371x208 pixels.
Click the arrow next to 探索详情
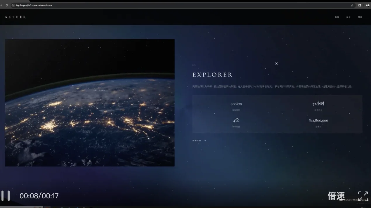click(205, 141)
